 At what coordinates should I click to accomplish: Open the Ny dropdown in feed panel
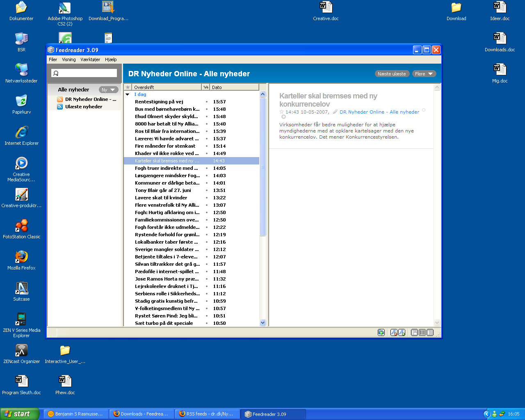click(109, 90)
